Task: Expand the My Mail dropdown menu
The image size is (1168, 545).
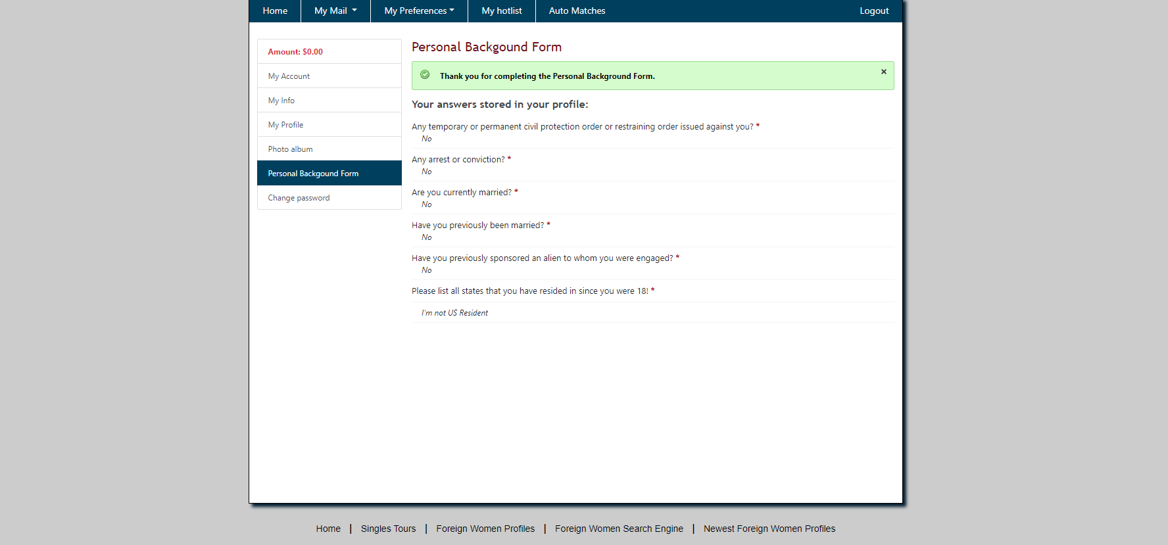Action: tap(335, 11)
